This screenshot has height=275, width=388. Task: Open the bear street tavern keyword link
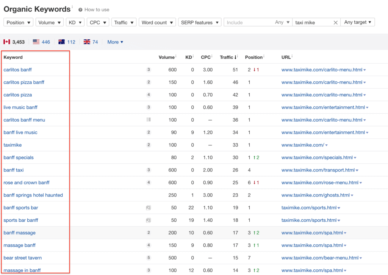tap(22, 258)
